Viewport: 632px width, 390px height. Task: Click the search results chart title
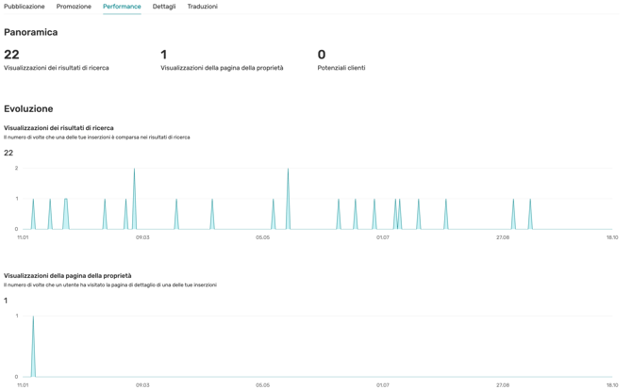[x=58, y=127]
